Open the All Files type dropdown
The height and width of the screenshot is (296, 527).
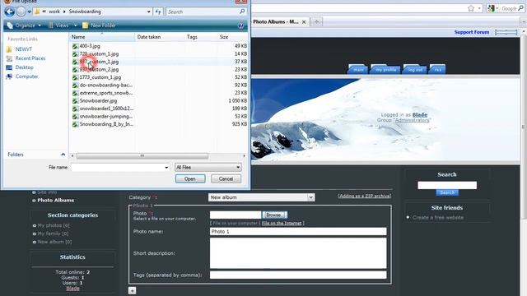(208, 167)
